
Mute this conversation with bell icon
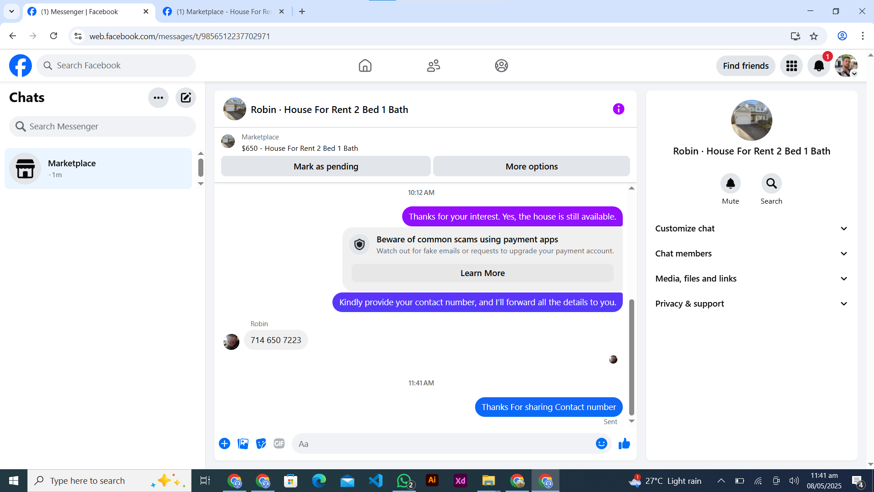(730, 184)
